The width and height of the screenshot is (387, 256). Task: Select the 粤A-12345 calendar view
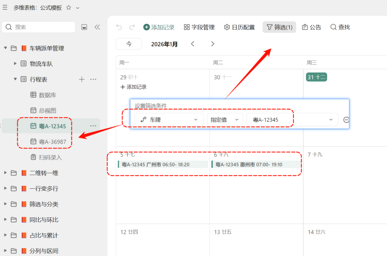(48, 126)
